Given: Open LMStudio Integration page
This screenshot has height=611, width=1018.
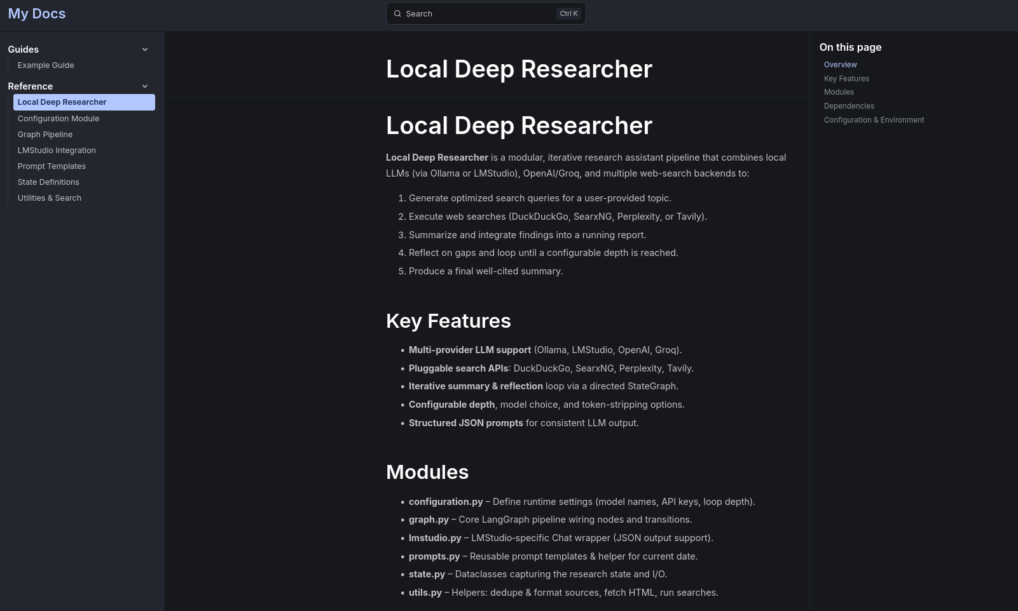Looking at the screenshot, I should pyautogui.click(x=57, y=151).
